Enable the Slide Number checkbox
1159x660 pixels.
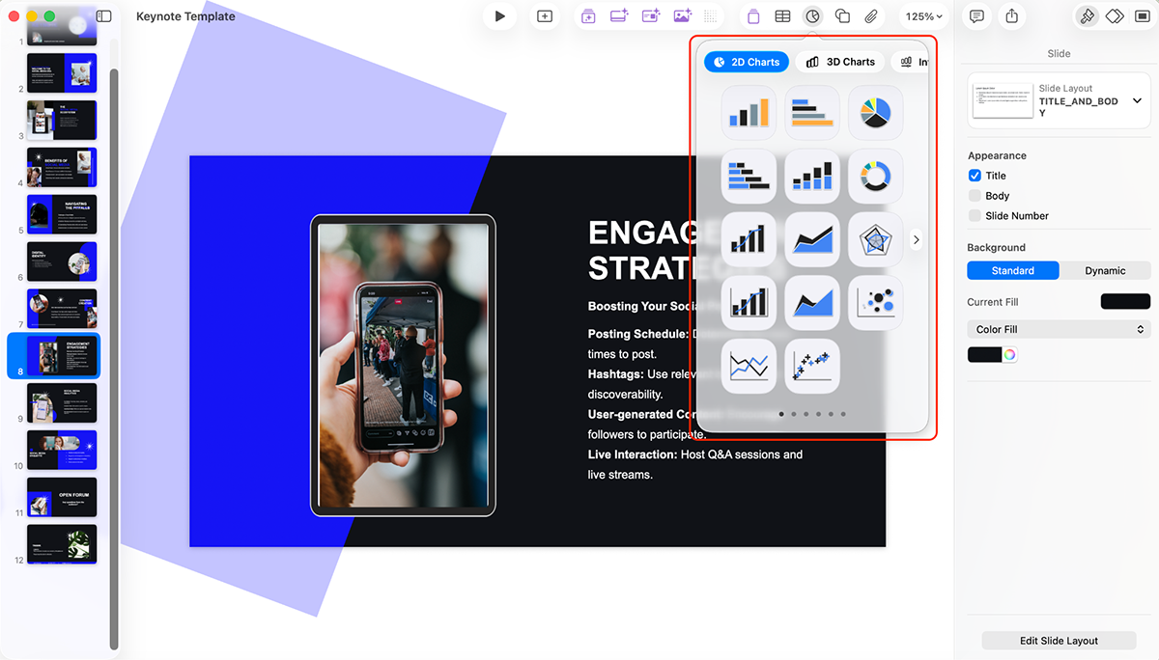click(975, 215)
